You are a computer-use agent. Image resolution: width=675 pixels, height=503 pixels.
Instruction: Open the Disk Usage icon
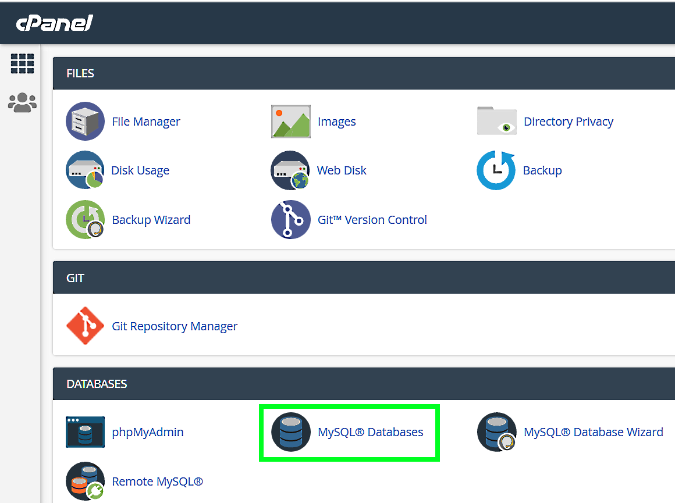tap(85, 170)
